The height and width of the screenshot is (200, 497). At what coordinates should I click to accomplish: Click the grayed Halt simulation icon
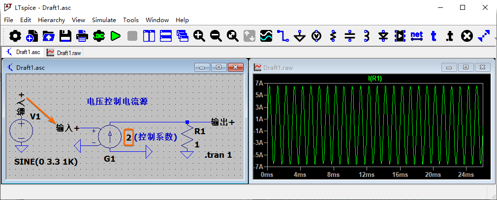(x=132, y=36)
